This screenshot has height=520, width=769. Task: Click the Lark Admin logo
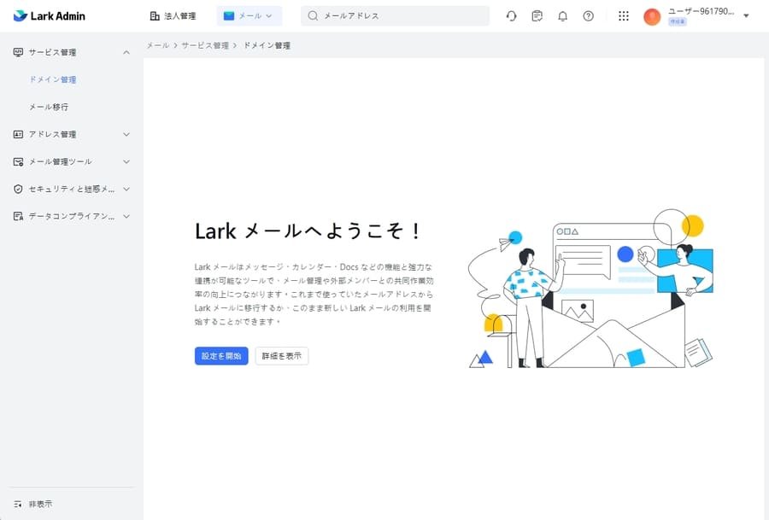click(x=52, y=15)
